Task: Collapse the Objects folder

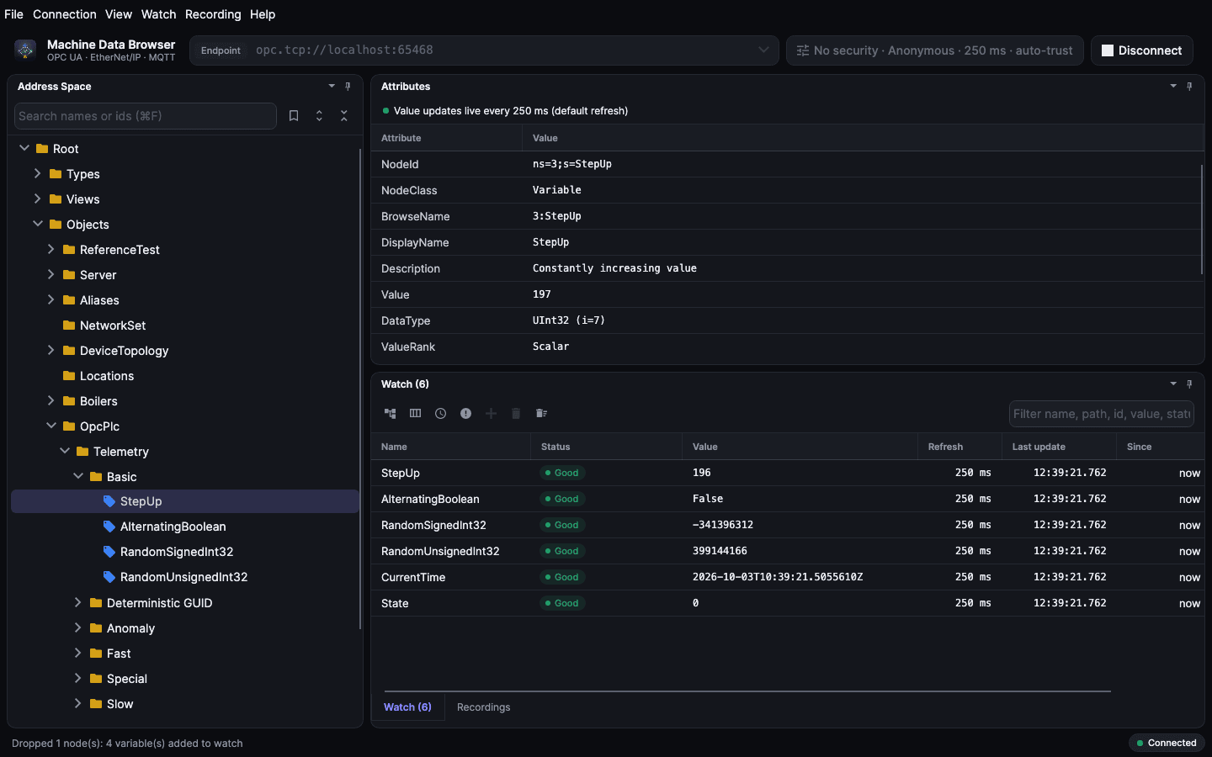Action: coord(37,224)
